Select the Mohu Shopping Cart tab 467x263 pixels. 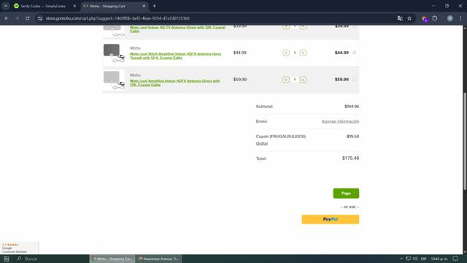tap(115, 6)
